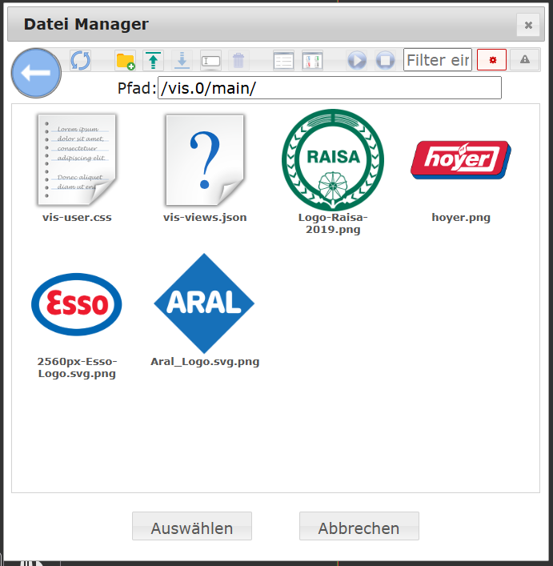Screen dimensions: 553x566
Task: Cancel with the Abbrechen button
Action: pyautogui.click(x=359, y=526)
